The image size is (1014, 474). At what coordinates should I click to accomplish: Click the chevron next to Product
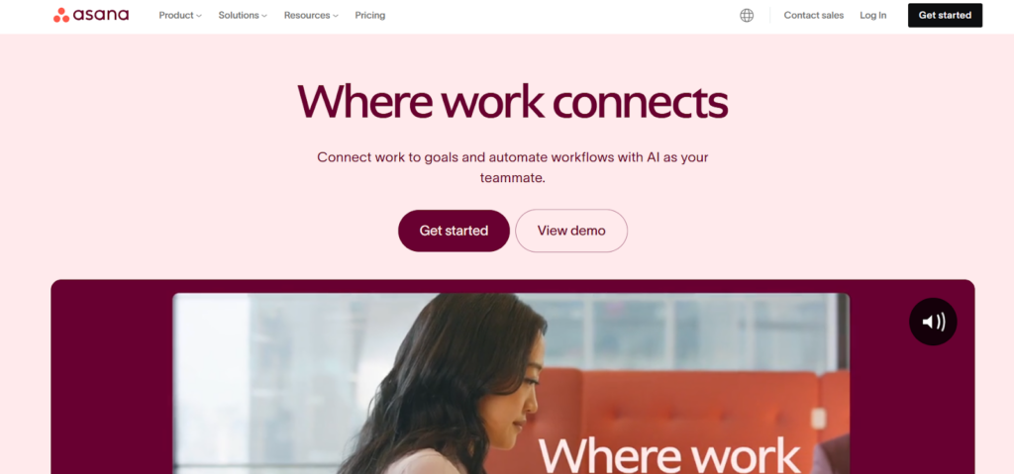[x=199, y=16]
